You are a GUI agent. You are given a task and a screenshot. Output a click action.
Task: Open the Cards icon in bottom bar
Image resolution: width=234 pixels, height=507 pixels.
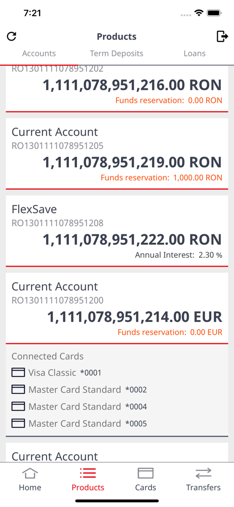pyautogui.click(x=145, y=474)
